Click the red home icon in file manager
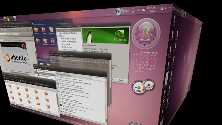Screen dimensions: 222x125 pyautogui.click(x=23, y=81)
